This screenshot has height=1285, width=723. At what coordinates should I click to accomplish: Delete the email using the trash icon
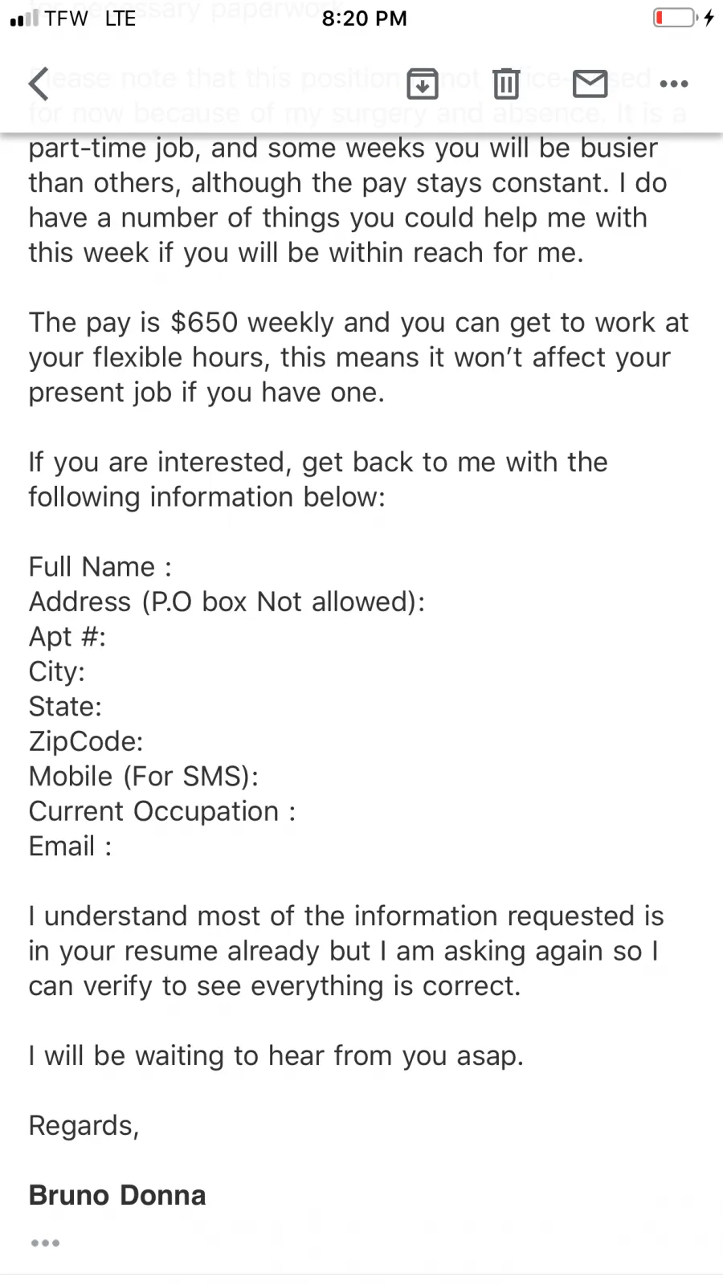(506, 84)
